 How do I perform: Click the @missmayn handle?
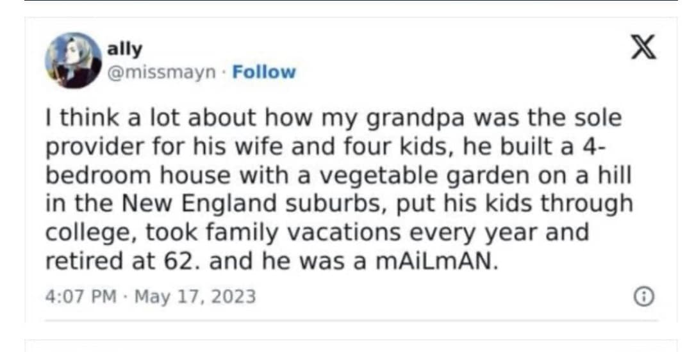[x=162, y=72]
